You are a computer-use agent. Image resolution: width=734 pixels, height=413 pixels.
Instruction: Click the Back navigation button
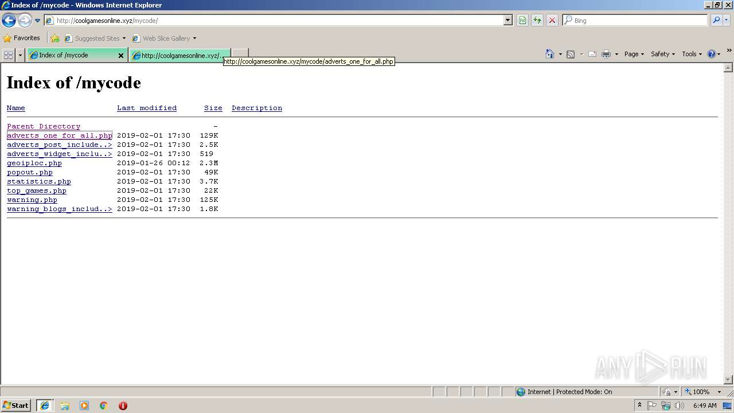(9, 21)
